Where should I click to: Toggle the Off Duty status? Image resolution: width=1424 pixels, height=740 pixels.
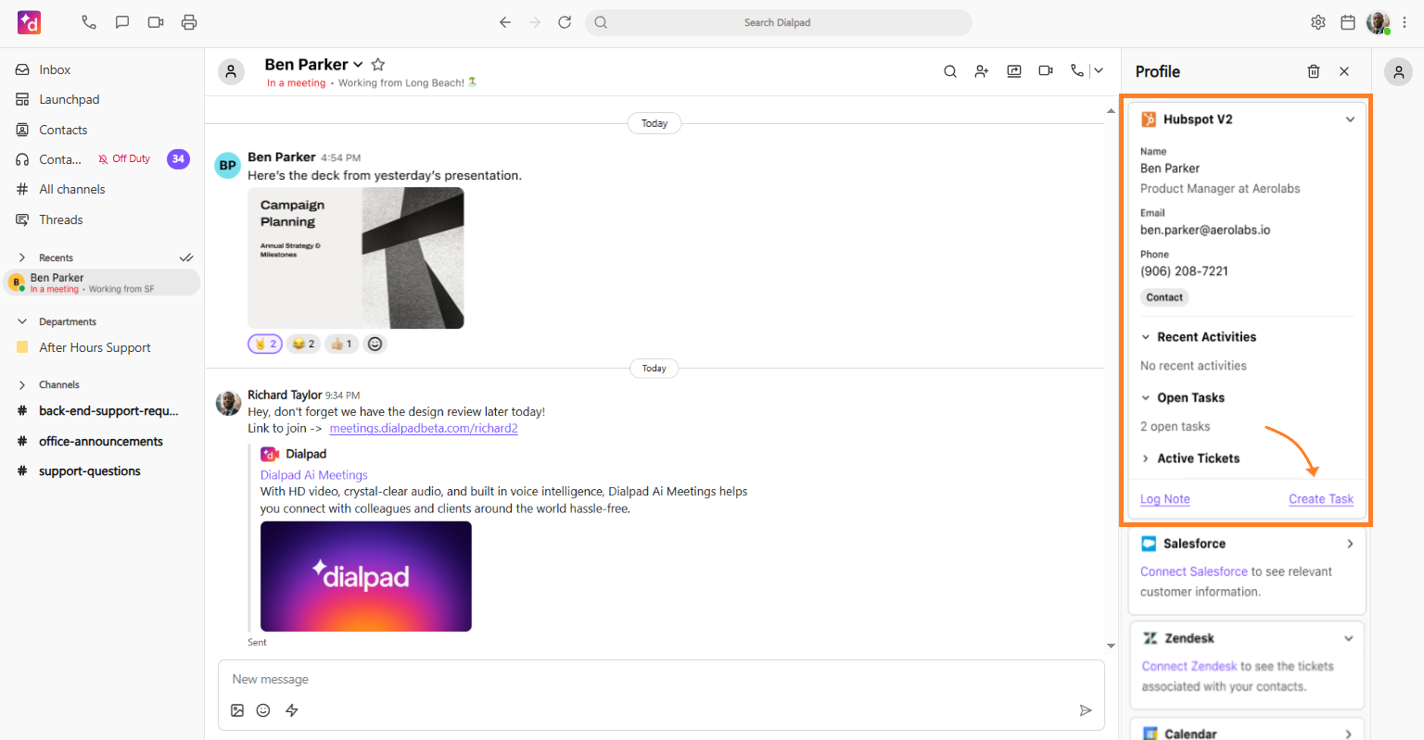(x=124, y=159)
